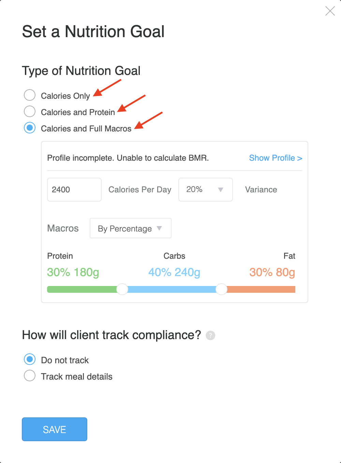Select Do not track compliance option

coord(30,359)
